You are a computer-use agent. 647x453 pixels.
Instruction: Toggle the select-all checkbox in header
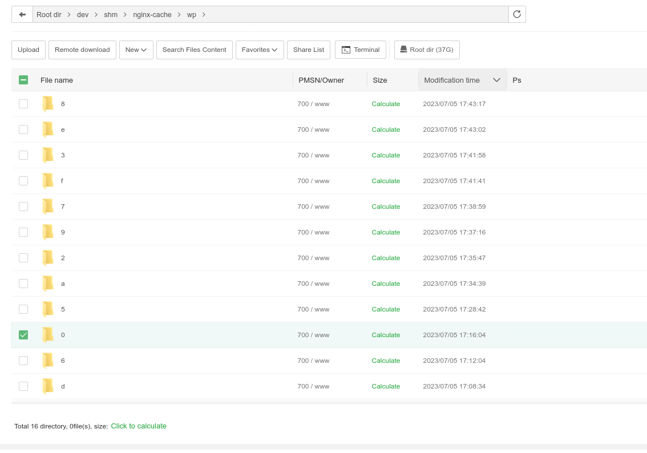click(23, 80)
